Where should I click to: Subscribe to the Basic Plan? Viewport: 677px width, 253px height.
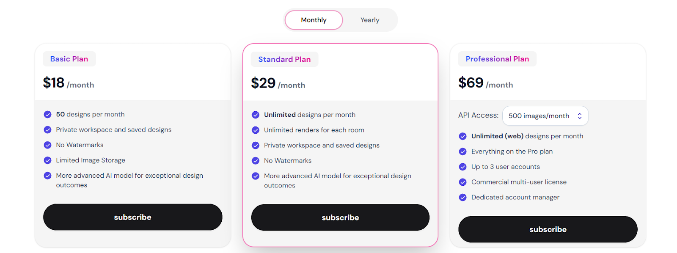[132, 217]
